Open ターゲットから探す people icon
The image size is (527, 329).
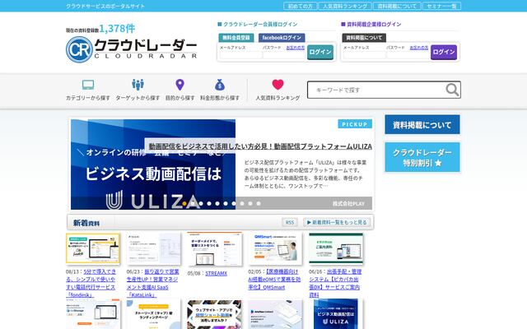point(138,85)
